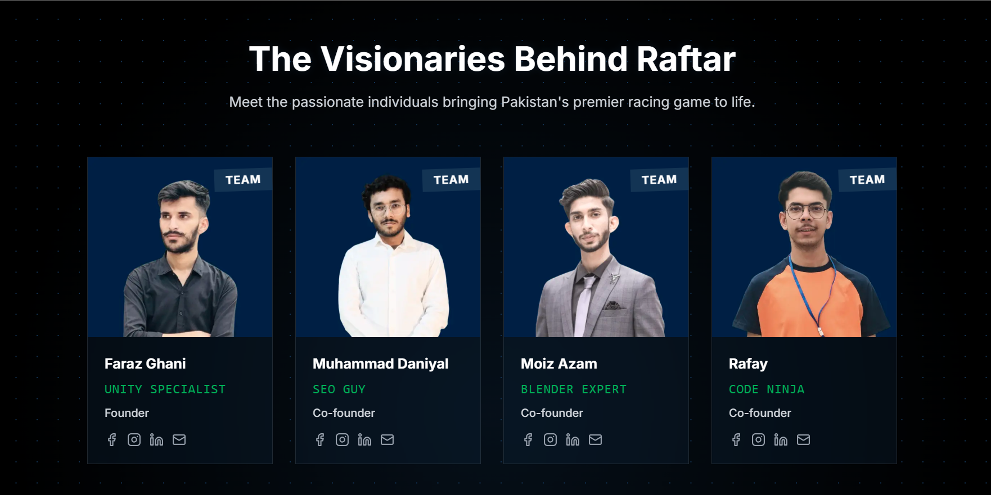
Task: Click Rafay's LinkedIn icon
Action: click(781, 440)
